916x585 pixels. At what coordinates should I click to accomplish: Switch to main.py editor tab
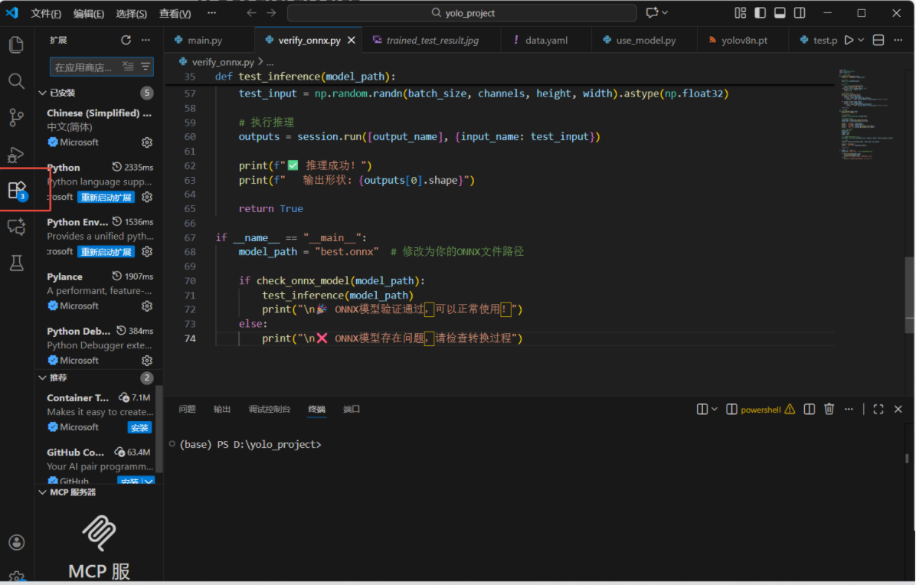click(x=204, y=41)
